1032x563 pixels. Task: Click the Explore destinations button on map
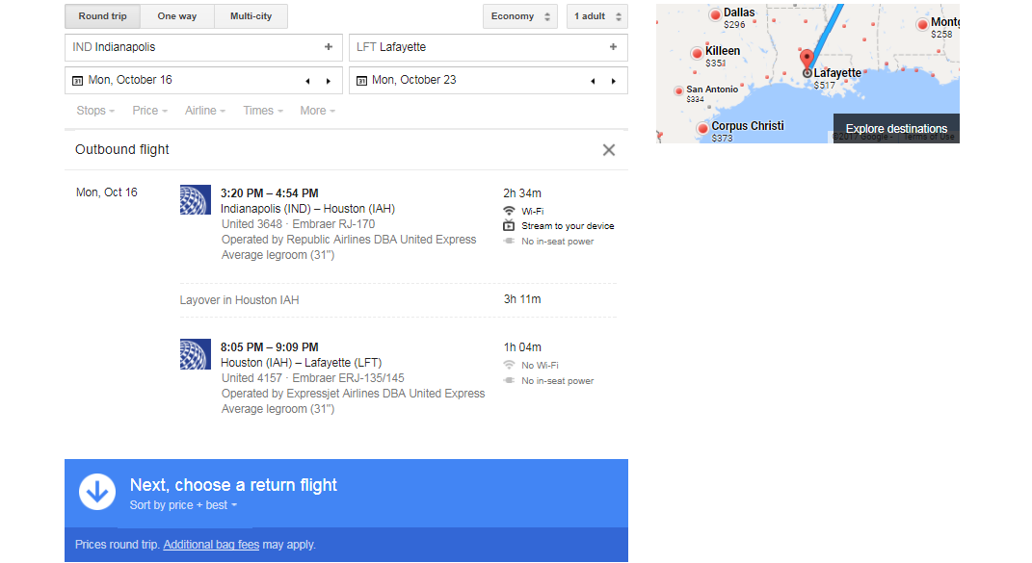click(x=896, y=128)
